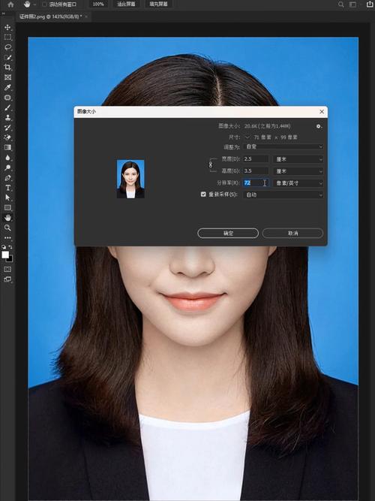The height and width of the screenshot is (501, 375).
Task: Open the search icon at top right
Action: (x=340, y=5)
